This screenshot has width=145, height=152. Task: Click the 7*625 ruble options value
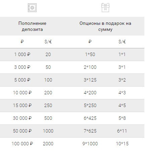(90, 131)
